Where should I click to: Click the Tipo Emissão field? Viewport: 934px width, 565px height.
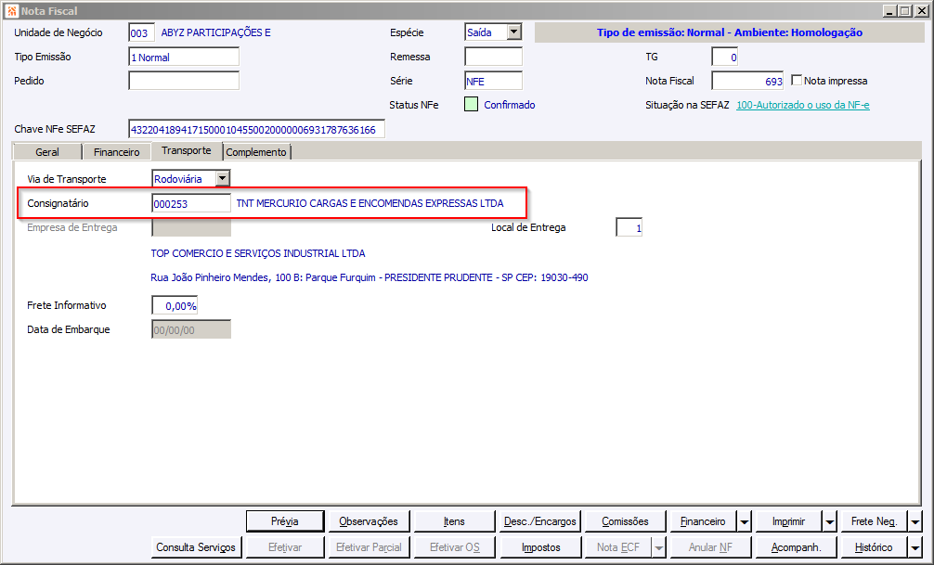184,58
